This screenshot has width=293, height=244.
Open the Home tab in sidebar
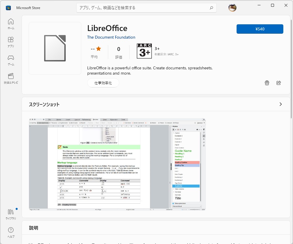click(x=11, y=24)
